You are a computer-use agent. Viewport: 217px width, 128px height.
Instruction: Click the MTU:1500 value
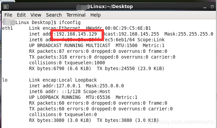pos(127,45)
